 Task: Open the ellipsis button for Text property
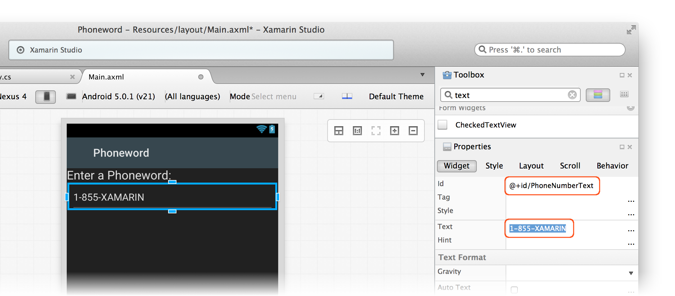[631, 230]
